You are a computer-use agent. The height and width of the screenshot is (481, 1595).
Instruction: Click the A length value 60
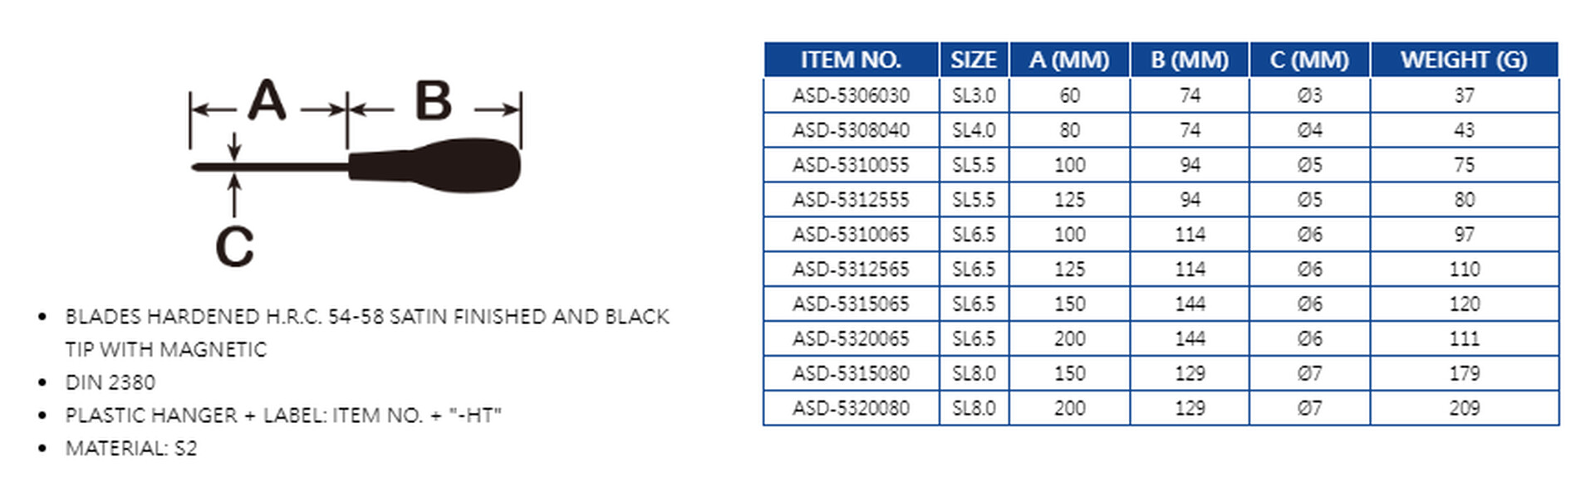[x=1069, y=95]
